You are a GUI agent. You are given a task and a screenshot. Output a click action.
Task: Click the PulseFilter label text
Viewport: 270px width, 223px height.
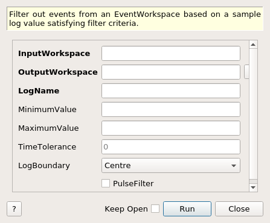click(133, 183)
